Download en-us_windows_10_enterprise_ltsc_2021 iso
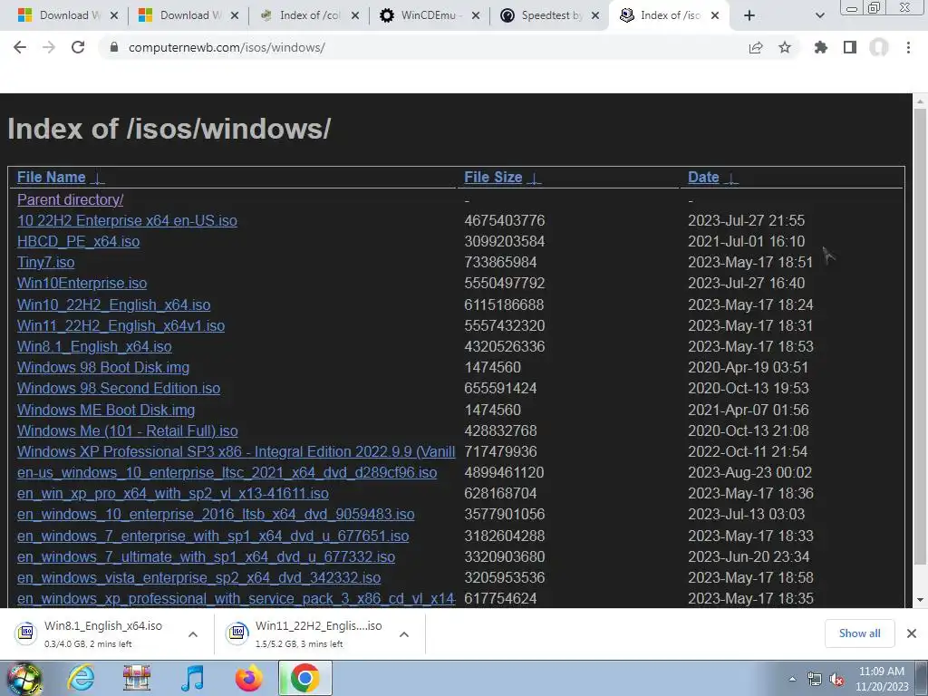 227,472
